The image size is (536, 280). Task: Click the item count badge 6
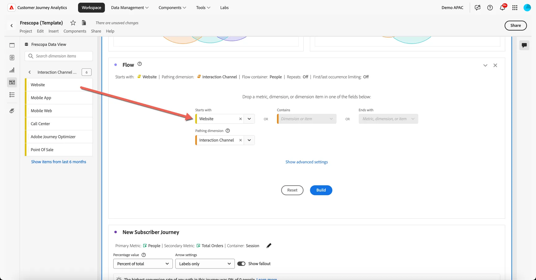[x=87, y=72]
